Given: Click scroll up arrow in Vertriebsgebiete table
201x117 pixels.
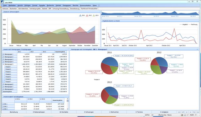Looking at the screenshot, I should [68, 99].
